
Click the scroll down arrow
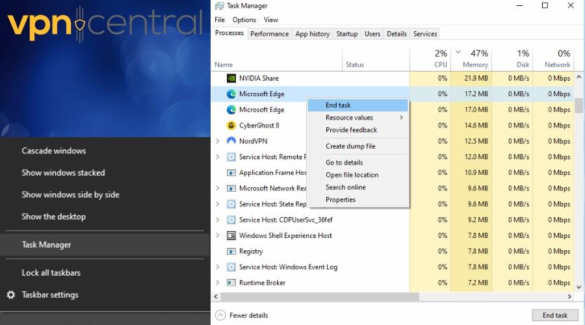pos(578,287)
